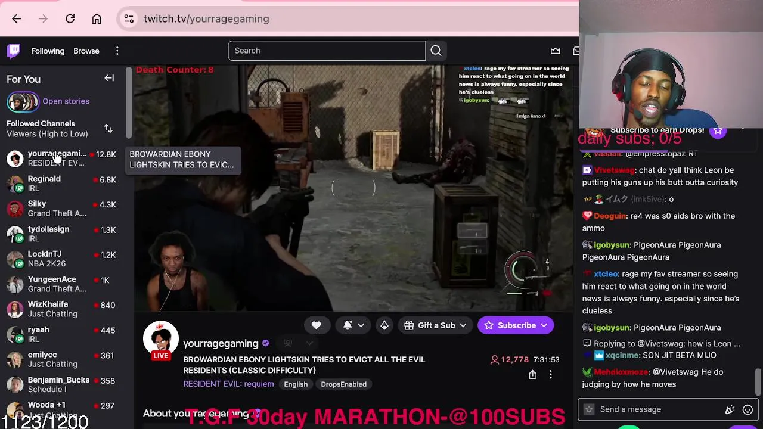
Task: Open the Bits icon in chat input
Action: [x=730, y=409]
